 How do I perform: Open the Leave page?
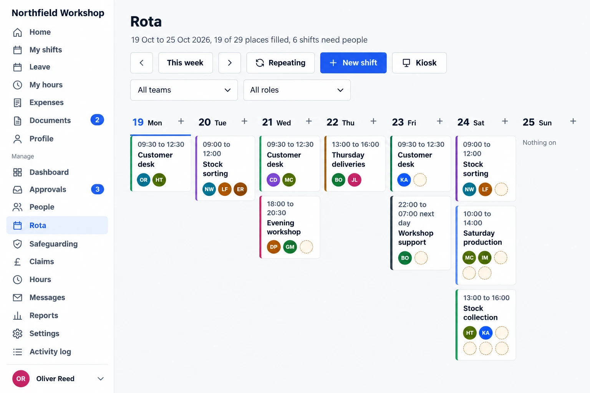pos(57,67)
